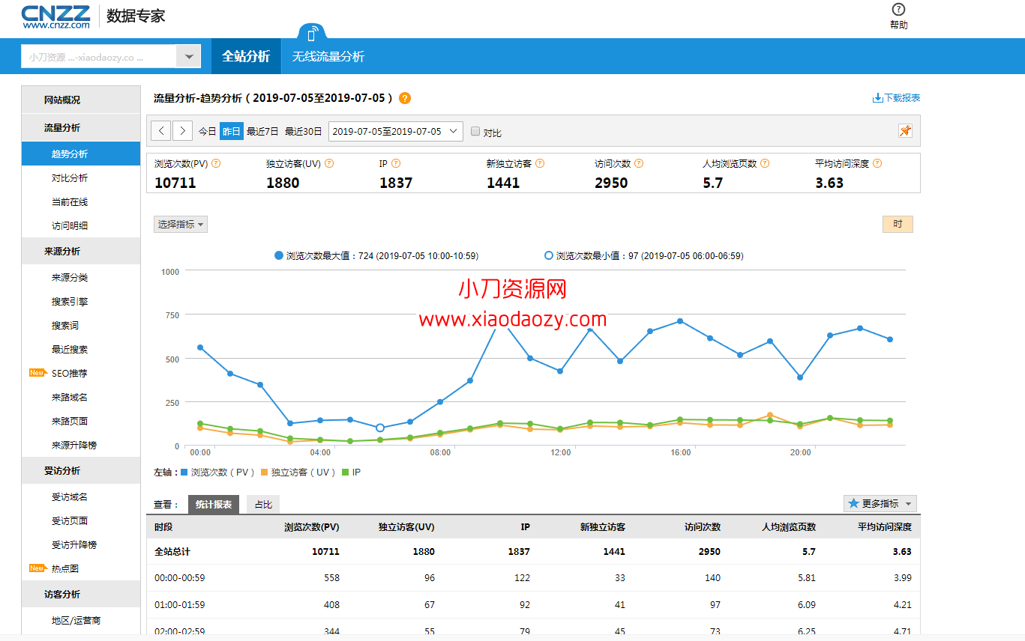1025x641 pixels.
Task: Click the 最近7日 date shortcut
Action: tap(262, 131)
